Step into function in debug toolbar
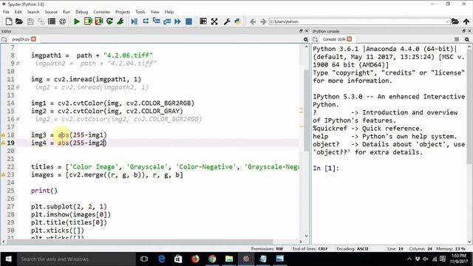 (x=156, y=21)
